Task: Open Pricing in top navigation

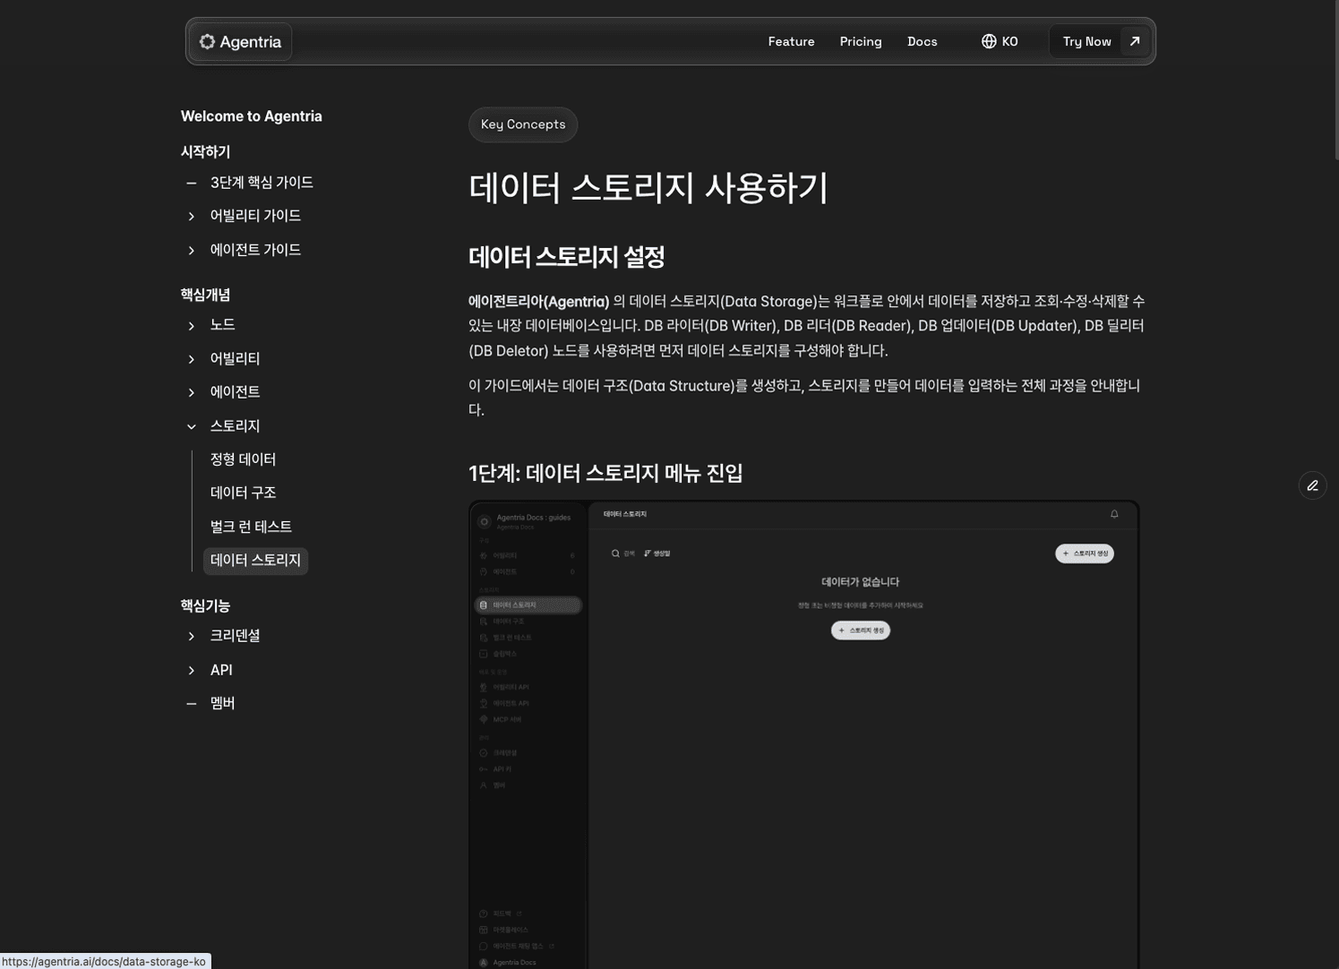Action: pos(861,41)
